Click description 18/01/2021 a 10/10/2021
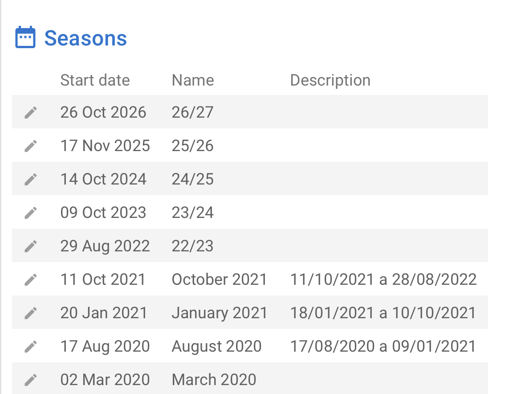The height and width of the screenshot is (394, 521). click(x=383, y=313)
